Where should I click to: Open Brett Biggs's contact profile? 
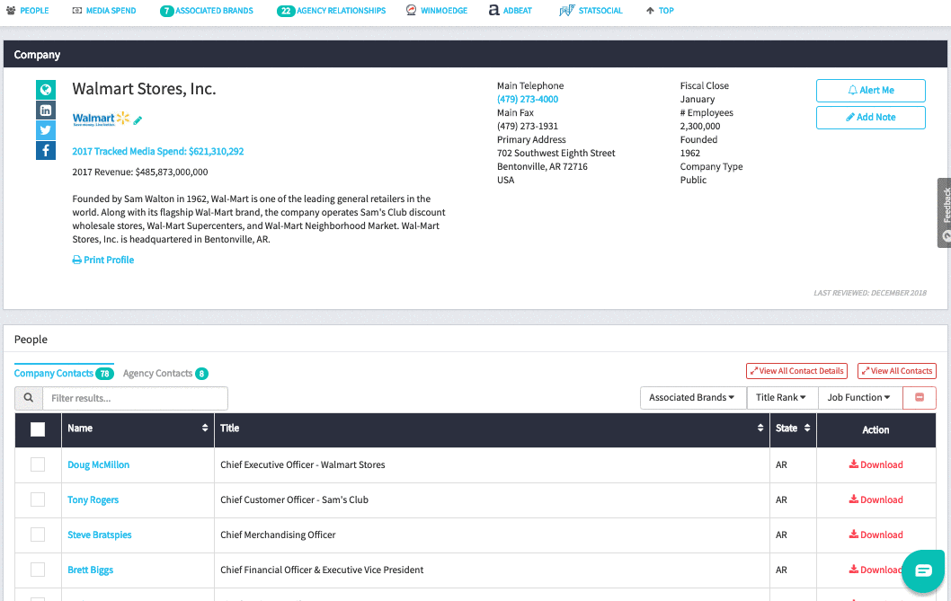pyautogui.click(x=91, y=570)
